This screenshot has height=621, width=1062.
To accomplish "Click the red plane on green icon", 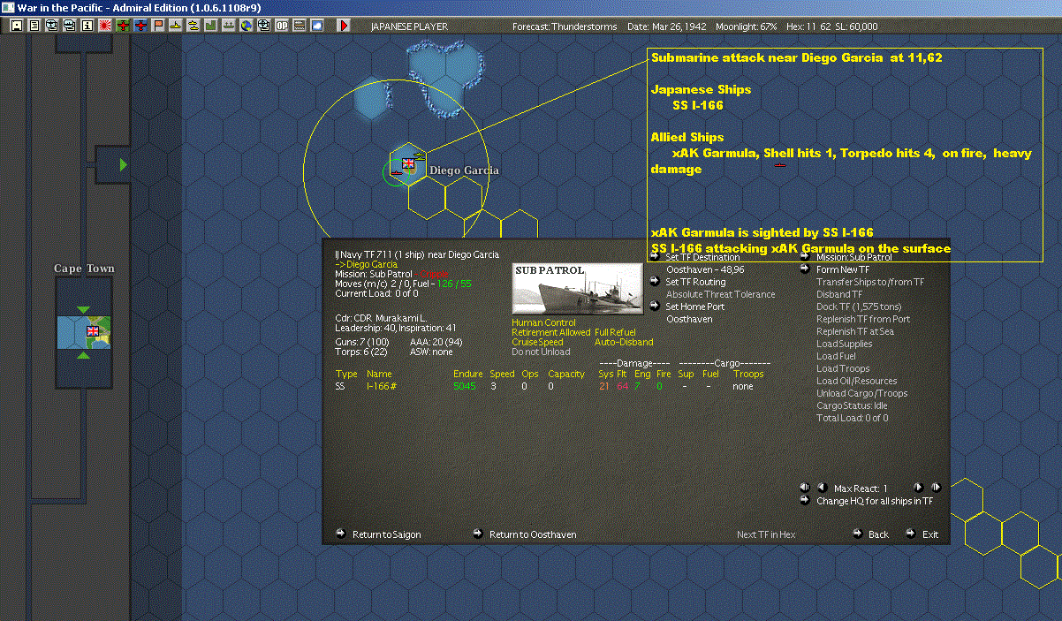I will click(x=123, y=27).
